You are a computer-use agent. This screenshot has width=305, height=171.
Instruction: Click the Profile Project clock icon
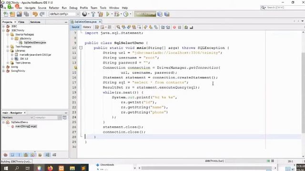[126, 14]
